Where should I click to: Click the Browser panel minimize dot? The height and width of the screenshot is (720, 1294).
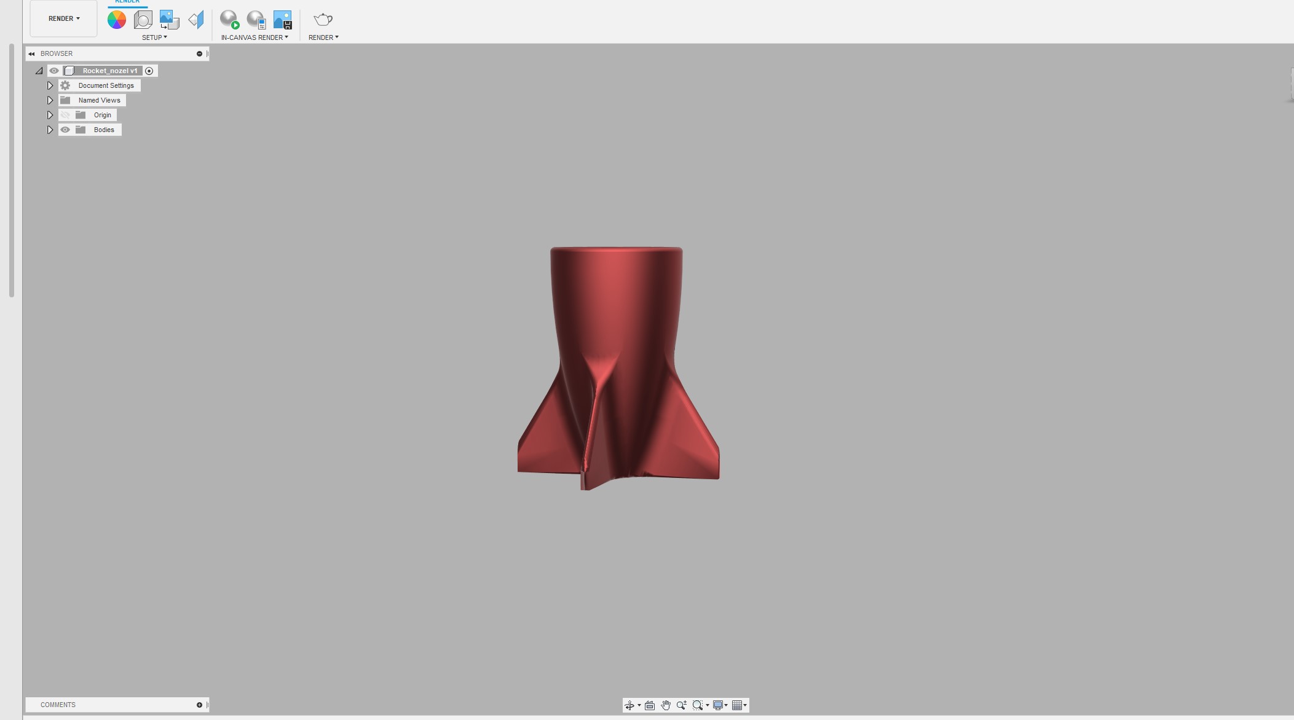coord(199,54)
